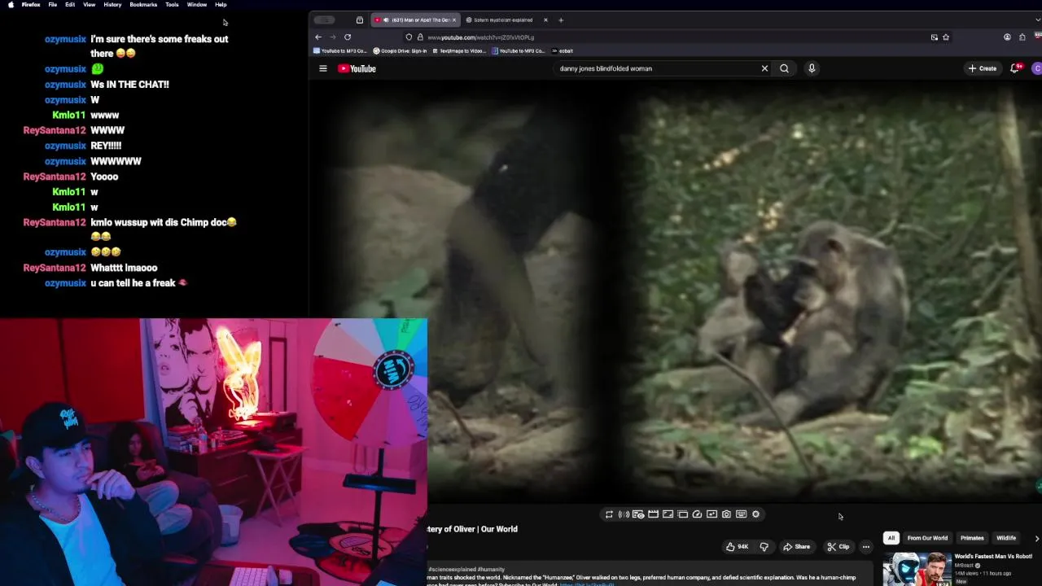The height and width of the screenshot is (586, 1042).
Task: Click the Share button
Action: [x=796, y=547]
